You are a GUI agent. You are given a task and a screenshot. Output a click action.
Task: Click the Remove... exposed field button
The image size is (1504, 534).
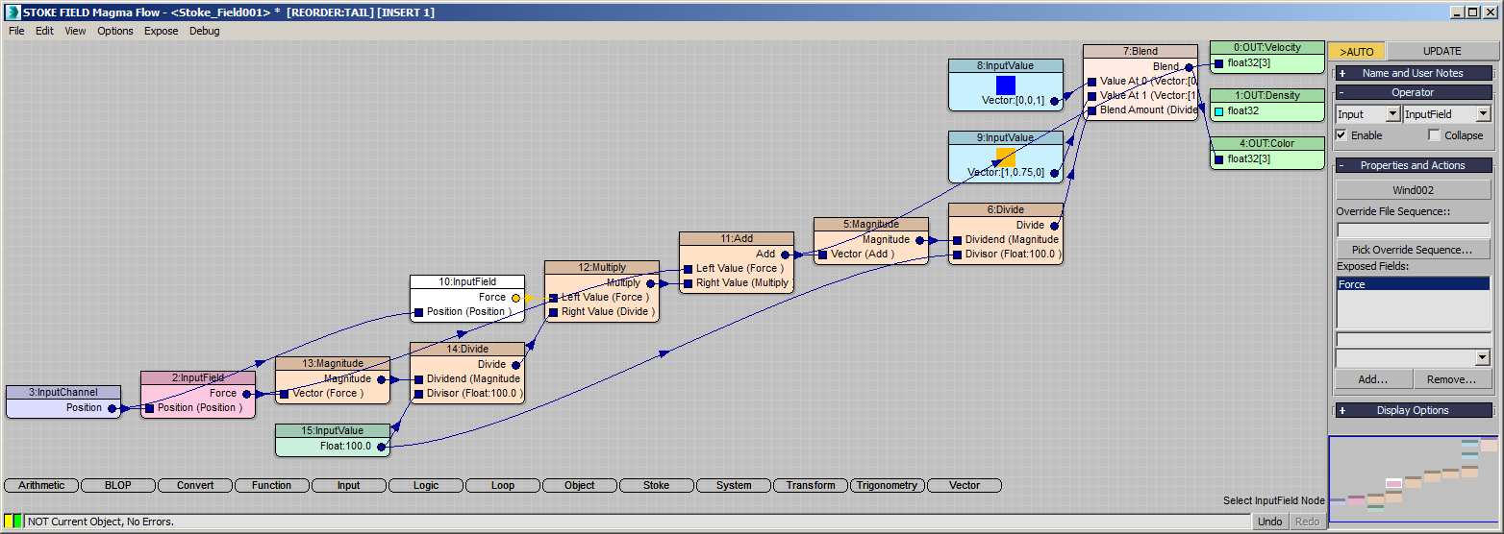1452,379
